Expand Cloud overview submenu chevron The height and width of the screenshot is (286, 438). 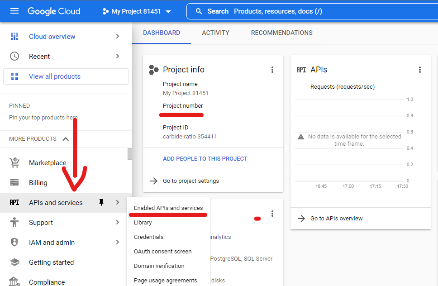[x=118, y=36]
